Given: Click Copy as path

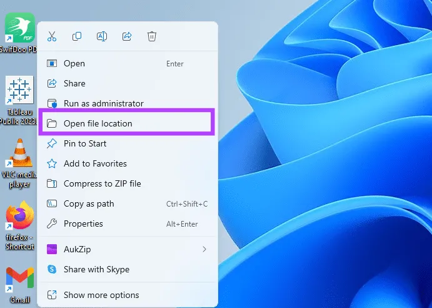Looking at the screenshot, I should [89, 203].
